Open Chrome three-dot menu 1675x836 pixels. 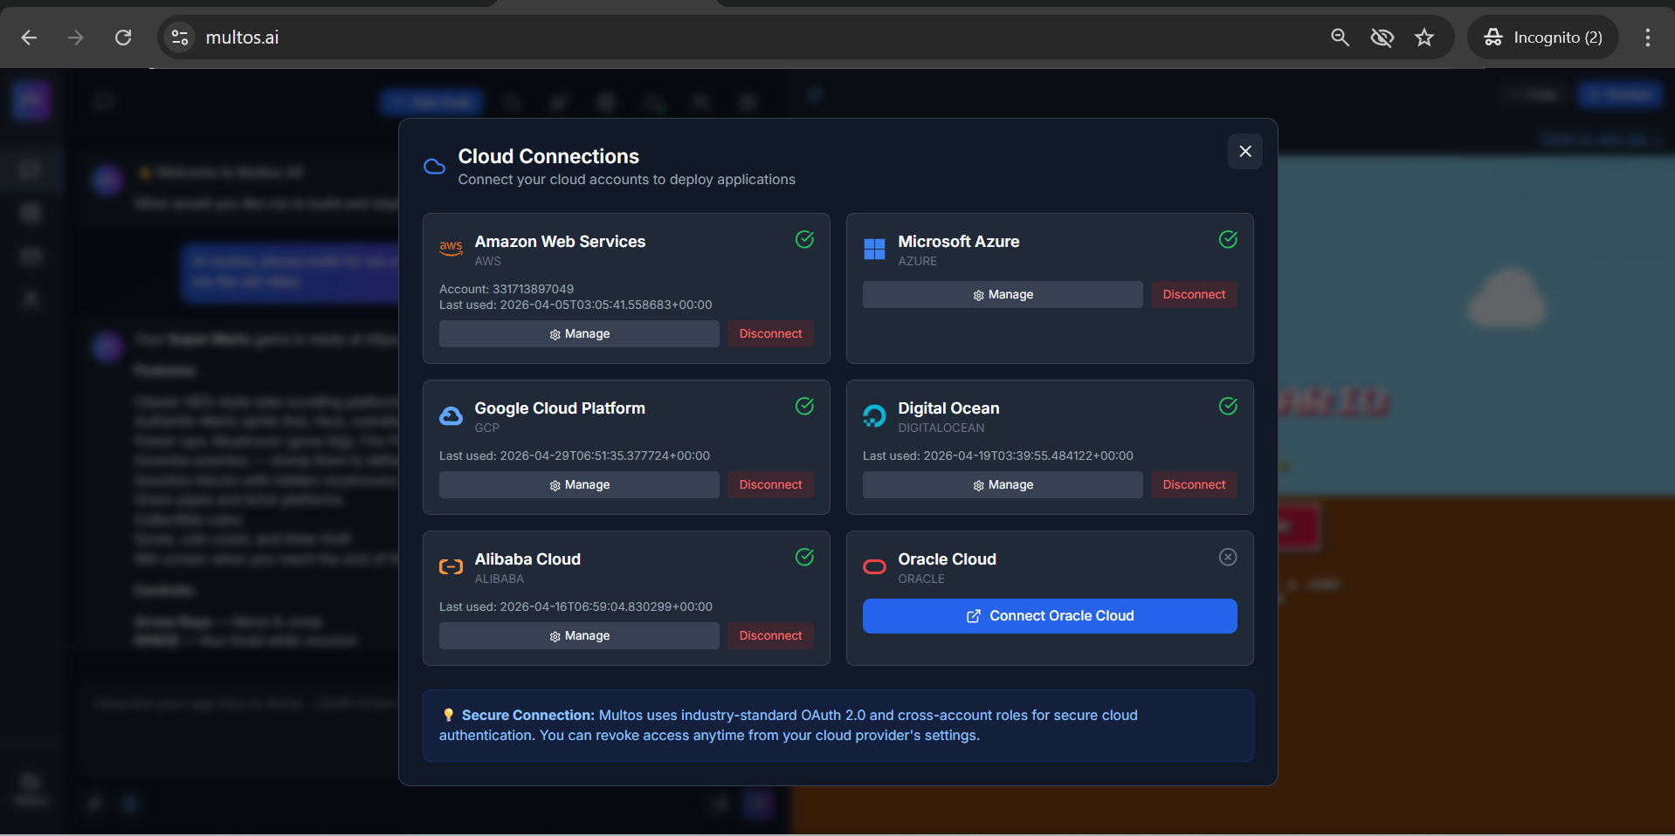pyautogui.click(x=1647, y=38)
